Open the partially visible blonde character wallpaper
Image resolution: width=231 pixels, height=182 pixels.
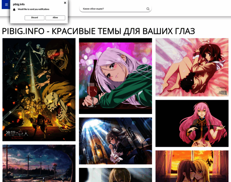115,175
